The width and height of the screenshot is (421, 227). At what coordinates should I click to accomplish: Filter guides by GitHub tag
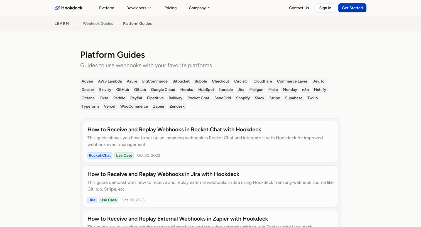coord(123,90)
